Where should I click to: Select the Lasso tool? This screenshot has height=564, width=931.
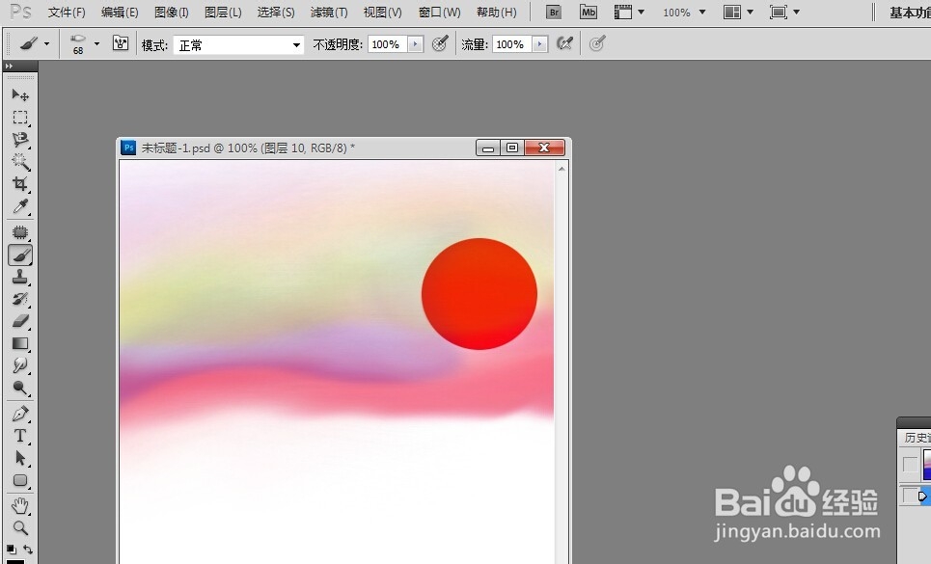(20, 140)
